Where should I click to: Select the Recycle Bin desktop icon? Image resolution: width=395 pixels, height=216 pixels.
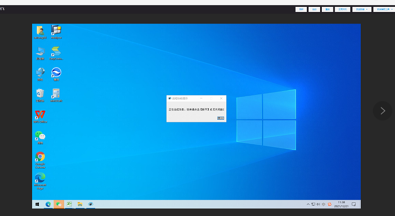40,95
